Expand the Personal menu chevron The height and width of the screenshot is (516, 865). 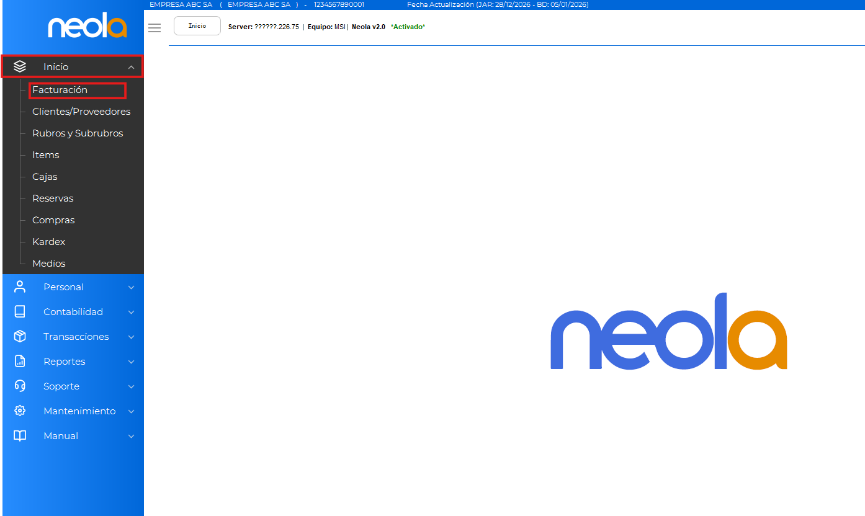[x=131, y=287]
